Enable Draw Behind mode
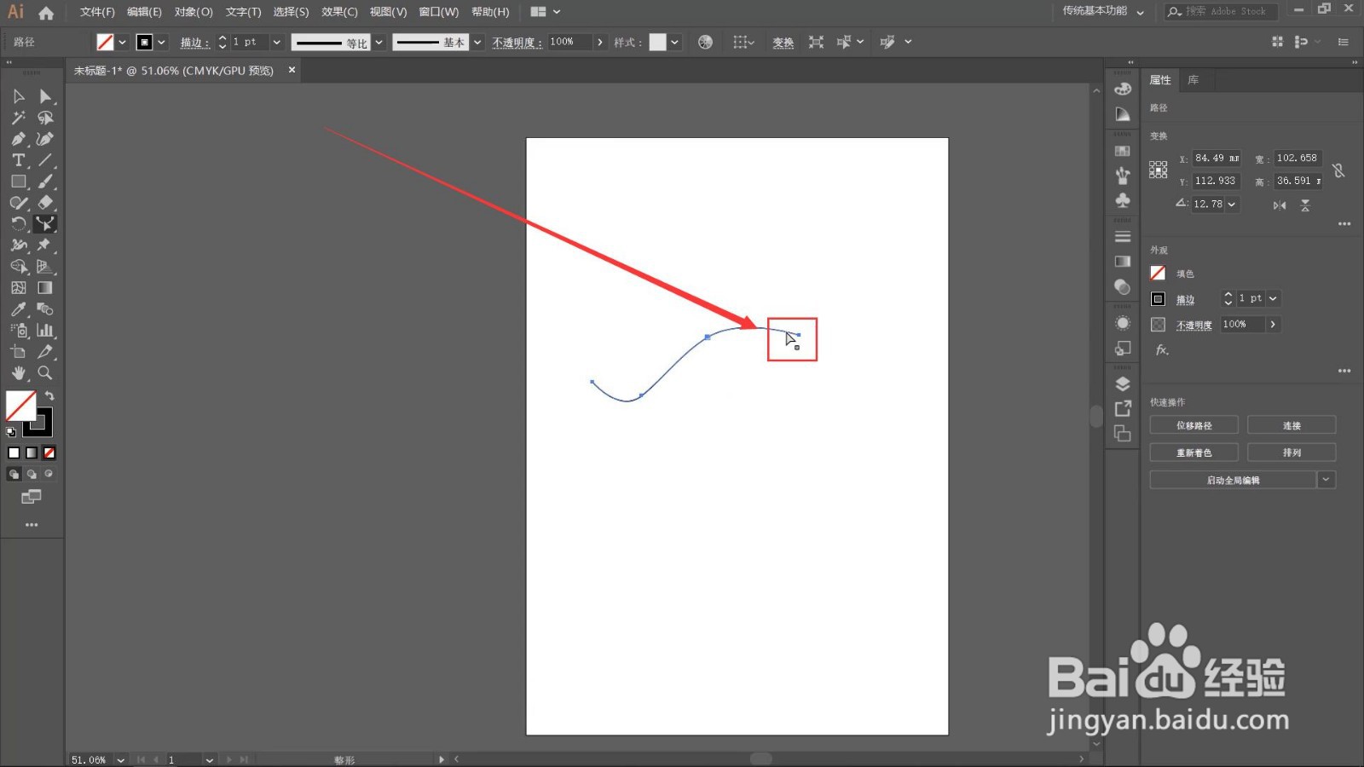The width and height of the screenshot is (1364, 767). [32, 474]
